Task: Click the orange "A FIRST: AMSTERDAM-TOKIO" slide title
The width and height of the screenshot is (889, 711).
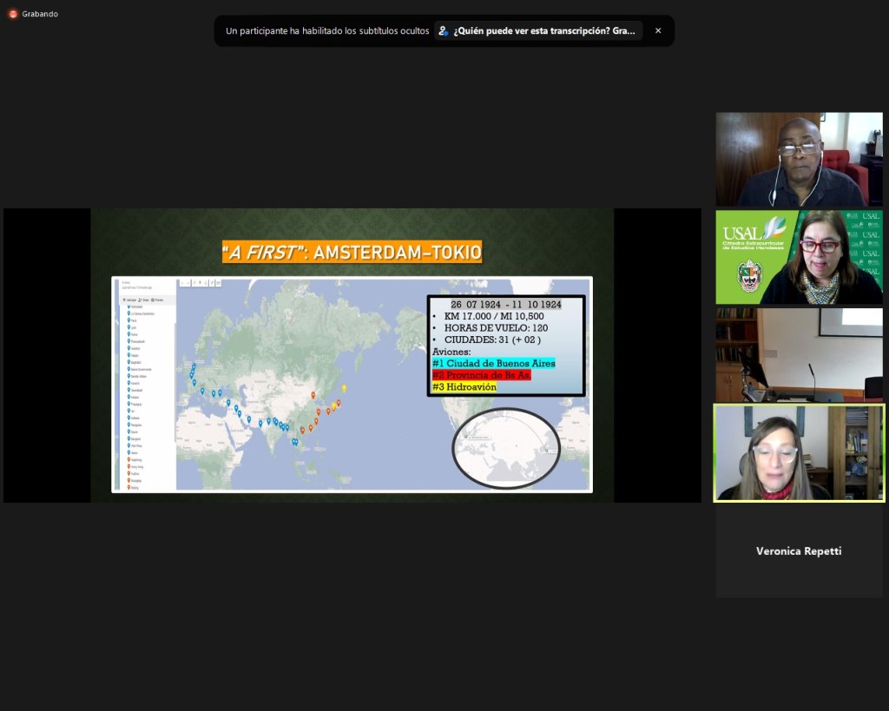Action: point(352,253)
